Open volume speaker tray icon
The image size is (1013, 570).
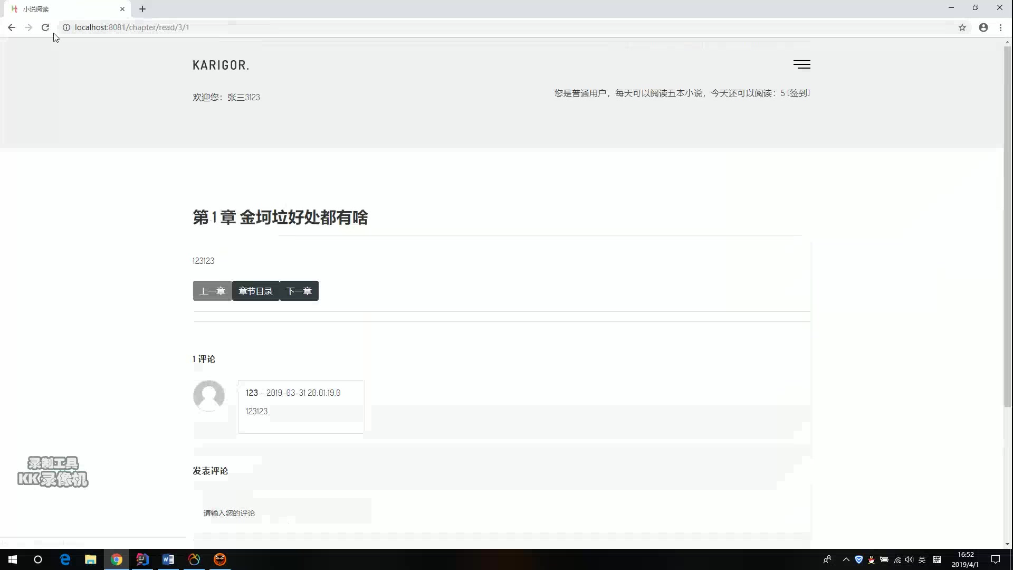pyautogui.click(x=909, y=559)
